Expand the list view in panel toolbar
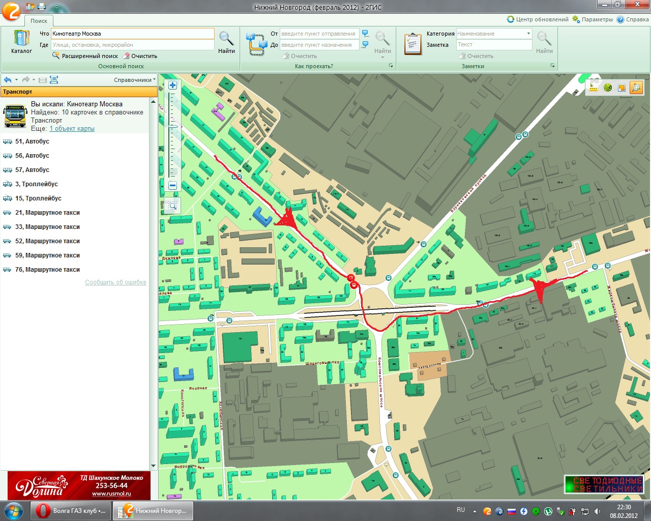The height and width of the screenshot is (521, 651). (x=54, y=80)
